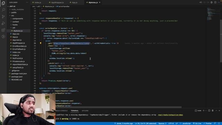
Task: Open the Run and Debug view
Action: [x=3, y=23]
